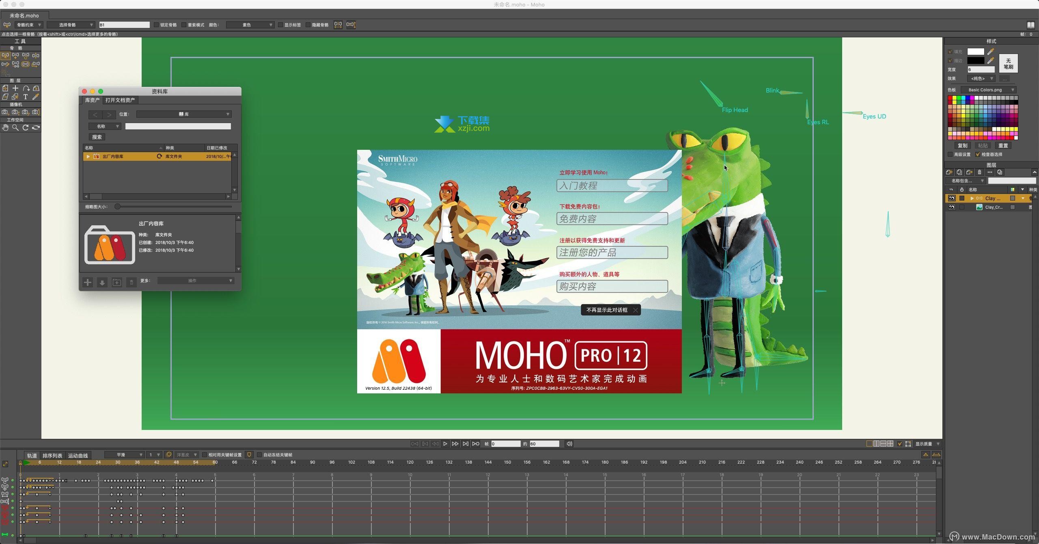Open the 平滑 interpolation dropdown in timeline

124,455
